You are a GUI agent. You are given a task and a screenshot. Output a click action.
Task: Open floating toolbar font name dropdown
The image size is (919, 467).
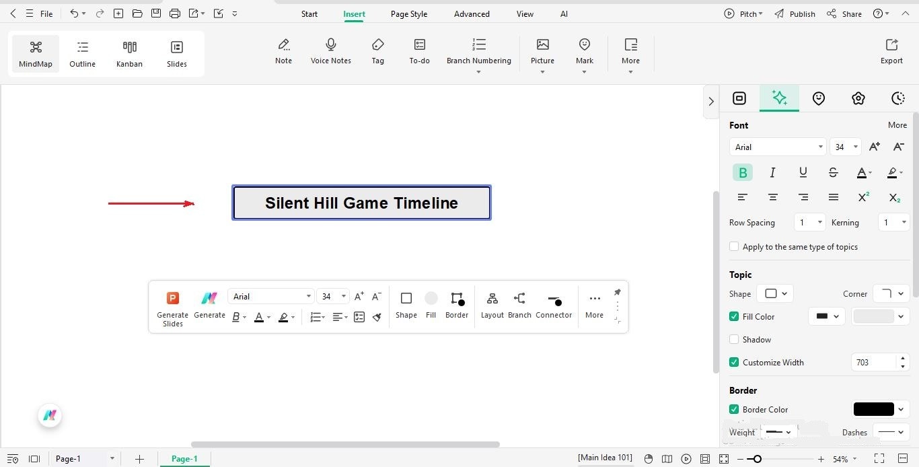(x=271, y=296)
